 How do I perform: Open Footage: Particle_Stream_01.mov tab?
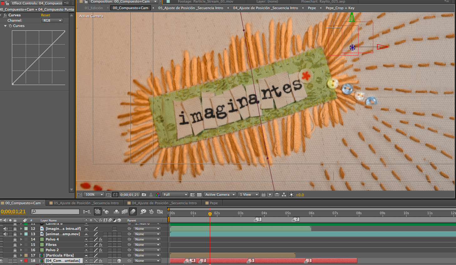(205, 2)
